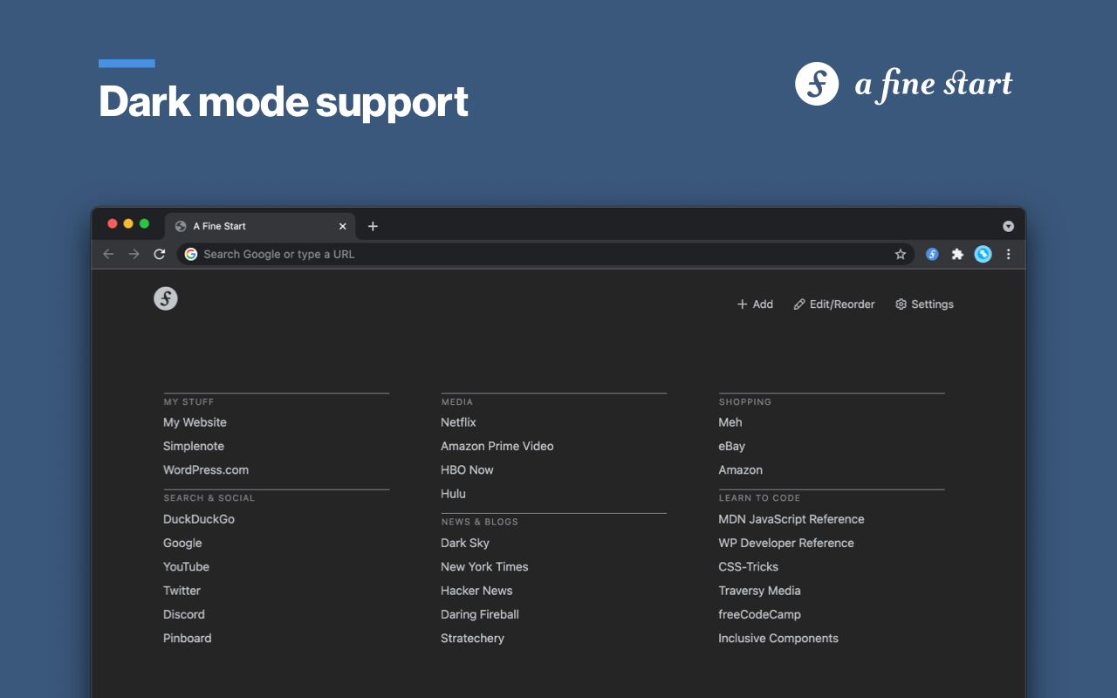Open Chrome's three-dot menu

click(1008, 254)
